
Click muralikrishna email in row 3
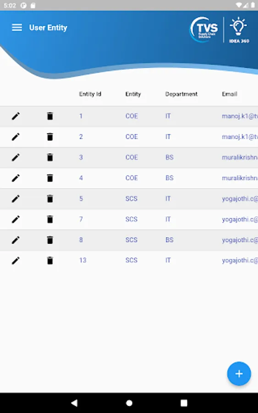tap(240, 157)
